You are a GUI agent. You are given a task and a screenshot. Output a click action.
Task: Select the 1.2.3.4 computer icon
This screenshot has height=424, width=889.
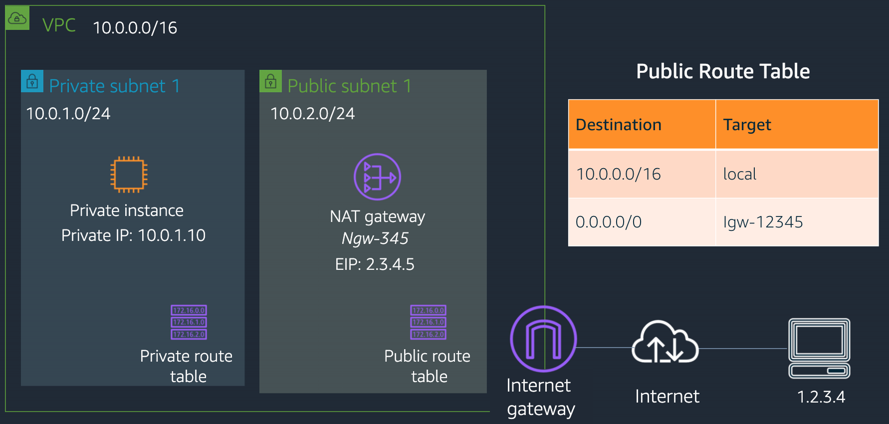[819, 348]
